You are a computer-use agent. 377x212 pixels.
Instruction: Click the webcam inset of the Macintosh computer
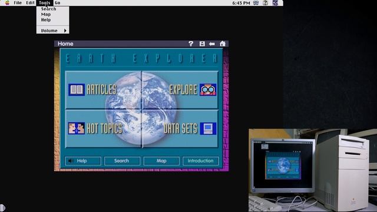coord(313,170)
